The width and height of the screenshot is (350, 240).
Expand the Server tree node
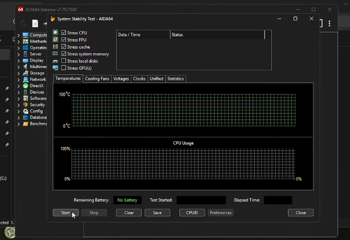pyautogui.click(x=19, y=54)
